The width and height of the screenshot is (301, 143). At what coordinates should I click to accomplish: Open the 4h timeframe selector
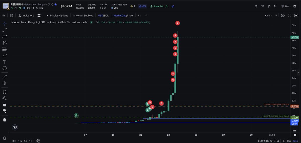tap(3, 15)
